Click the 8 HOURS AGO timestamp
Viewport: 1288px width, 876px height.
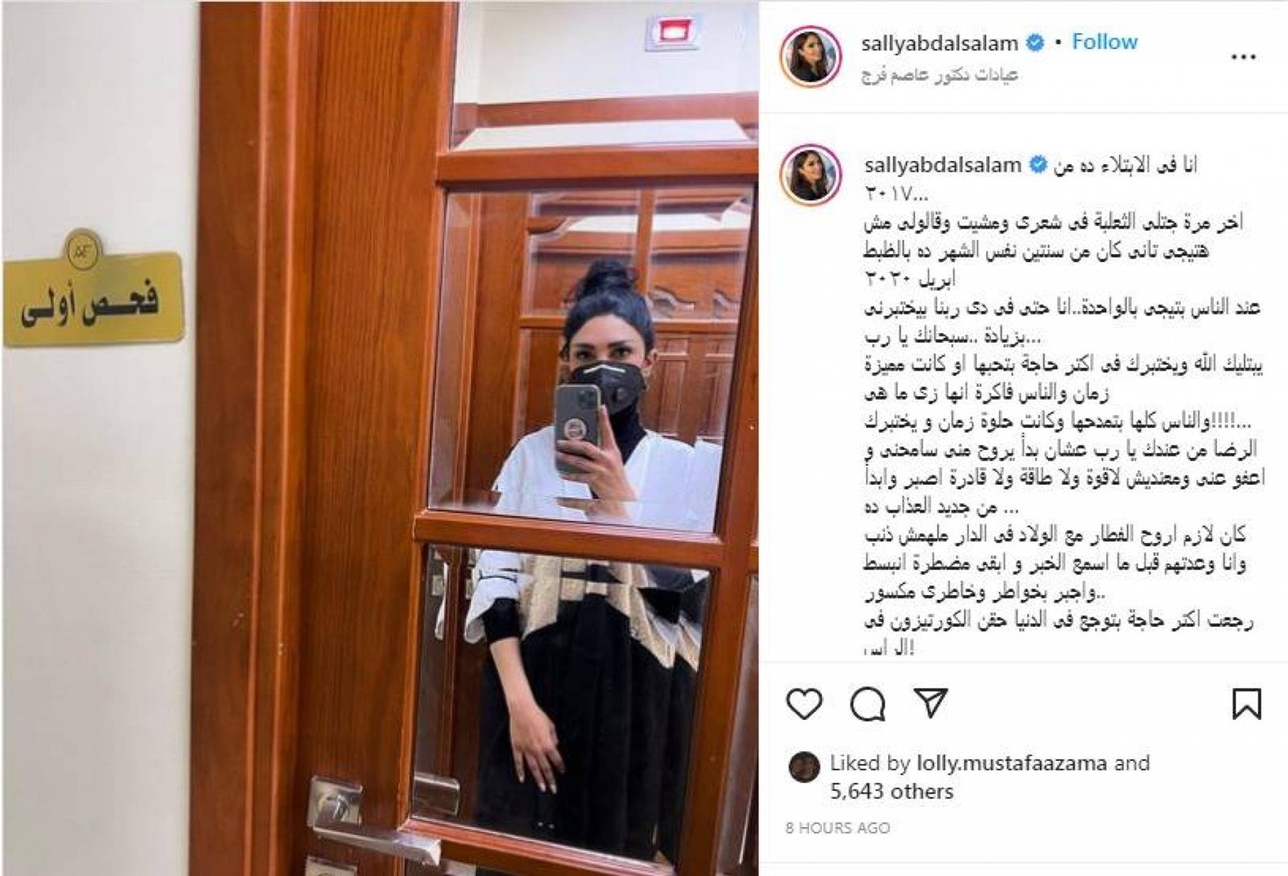click(838, 828)
